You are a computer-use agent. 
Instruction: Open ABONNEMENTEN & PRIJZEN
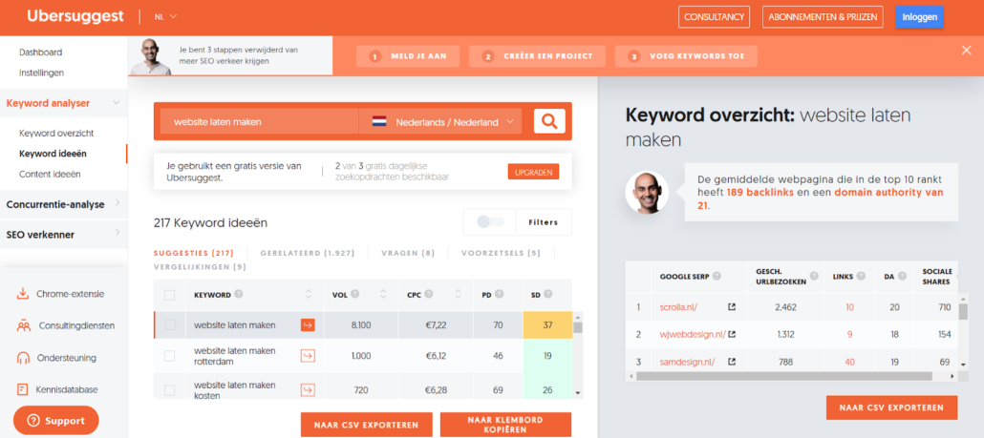823,17
